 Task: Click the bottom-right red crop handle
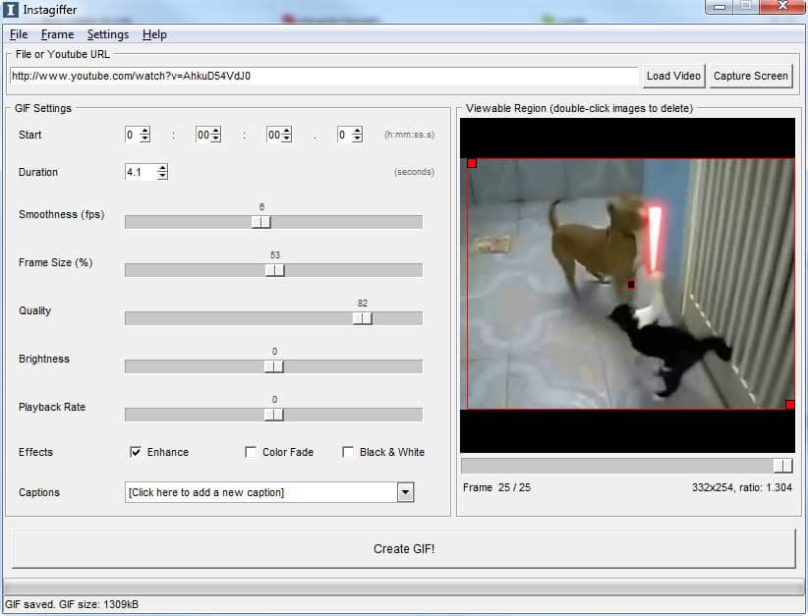[x=790, y=405]
